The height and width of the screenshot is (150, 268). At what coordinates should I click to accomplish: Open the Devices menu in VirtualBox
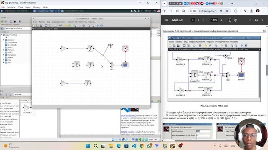pos(37,7)
